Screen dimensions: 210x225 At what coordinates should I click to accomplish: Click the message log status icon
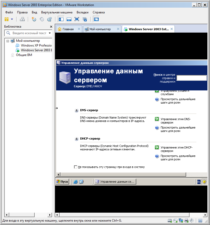200,221
